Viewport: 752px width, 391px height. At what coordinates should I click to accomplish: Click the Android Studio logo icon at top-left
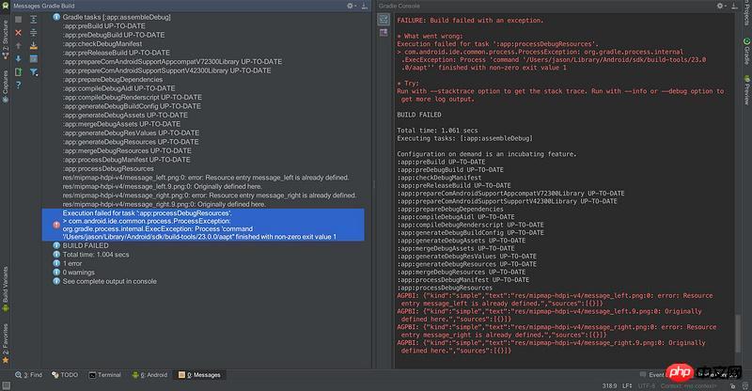click(x=6, y=6)
